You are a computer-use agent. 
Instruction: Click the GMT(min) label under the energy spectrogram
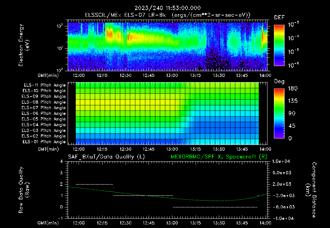tap(48, 75)
